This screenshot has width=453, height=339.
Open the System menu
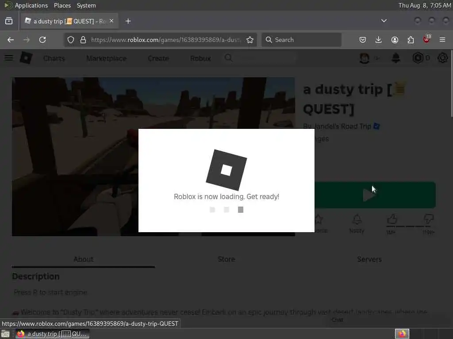(86, 5)
